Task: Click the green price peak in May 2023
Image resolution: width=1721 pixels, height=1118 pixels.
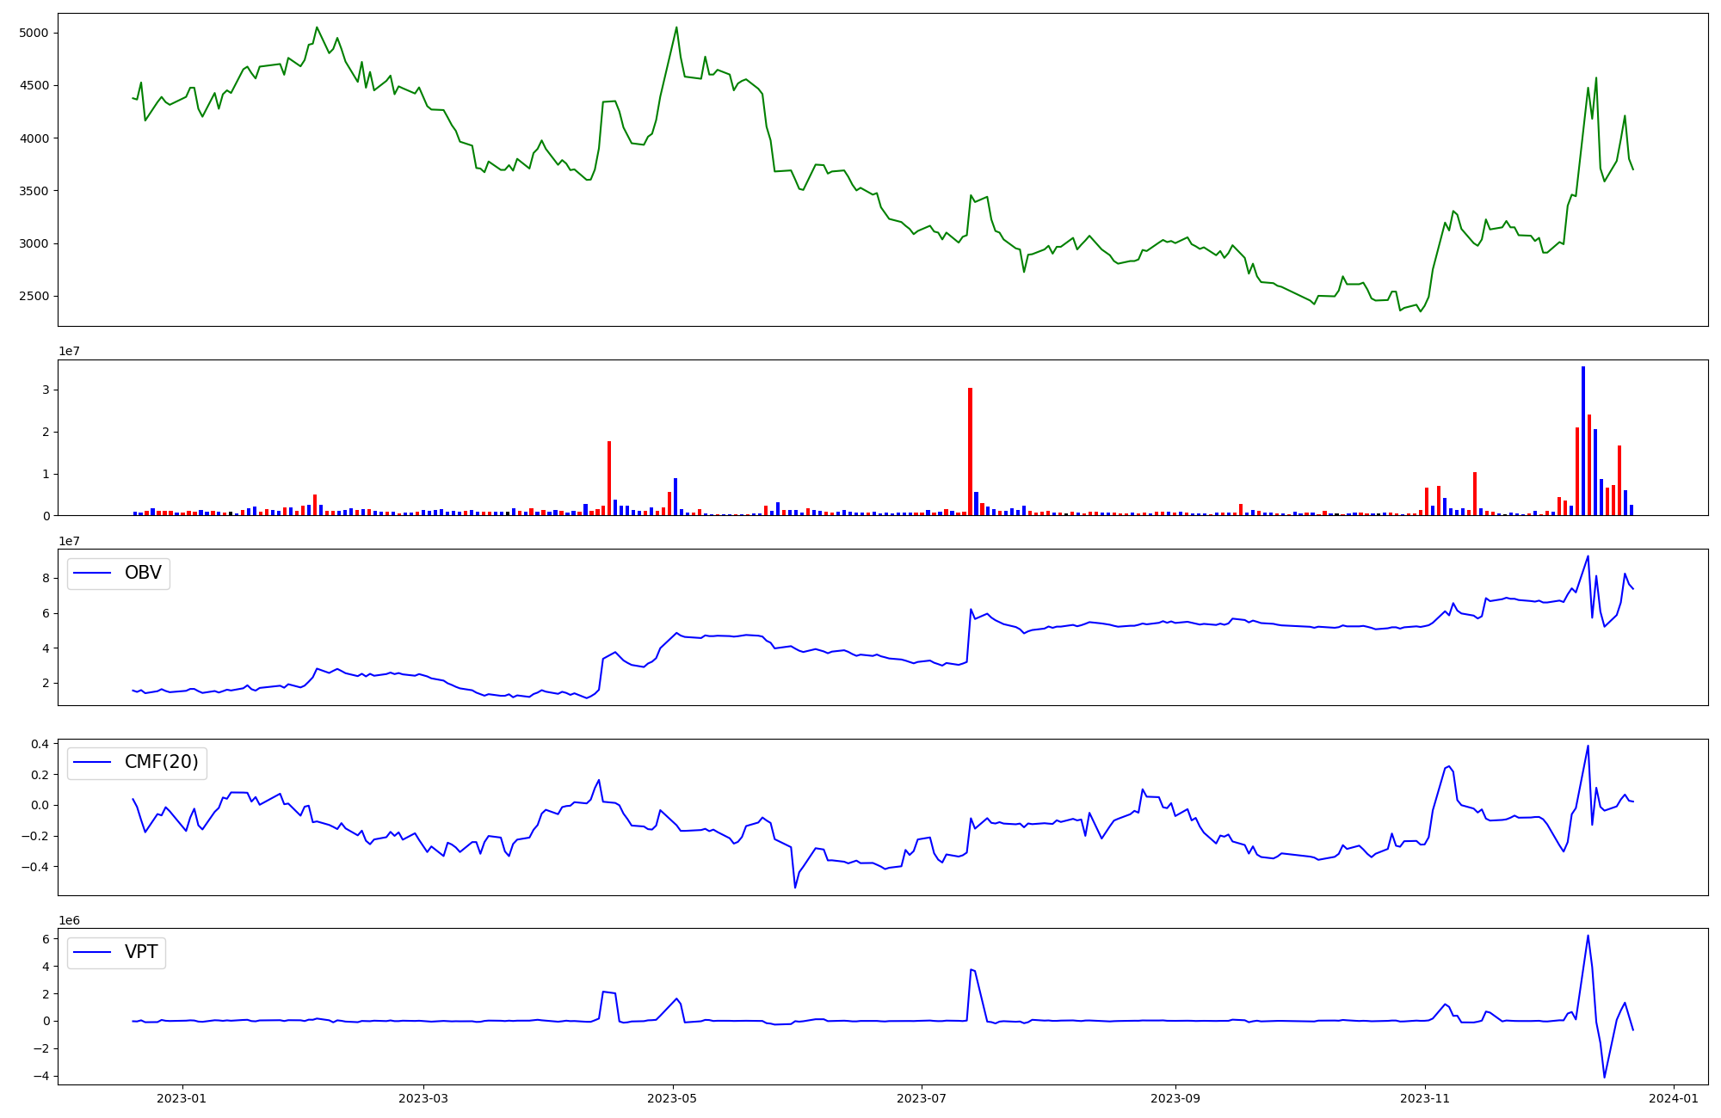Action: 676,28
